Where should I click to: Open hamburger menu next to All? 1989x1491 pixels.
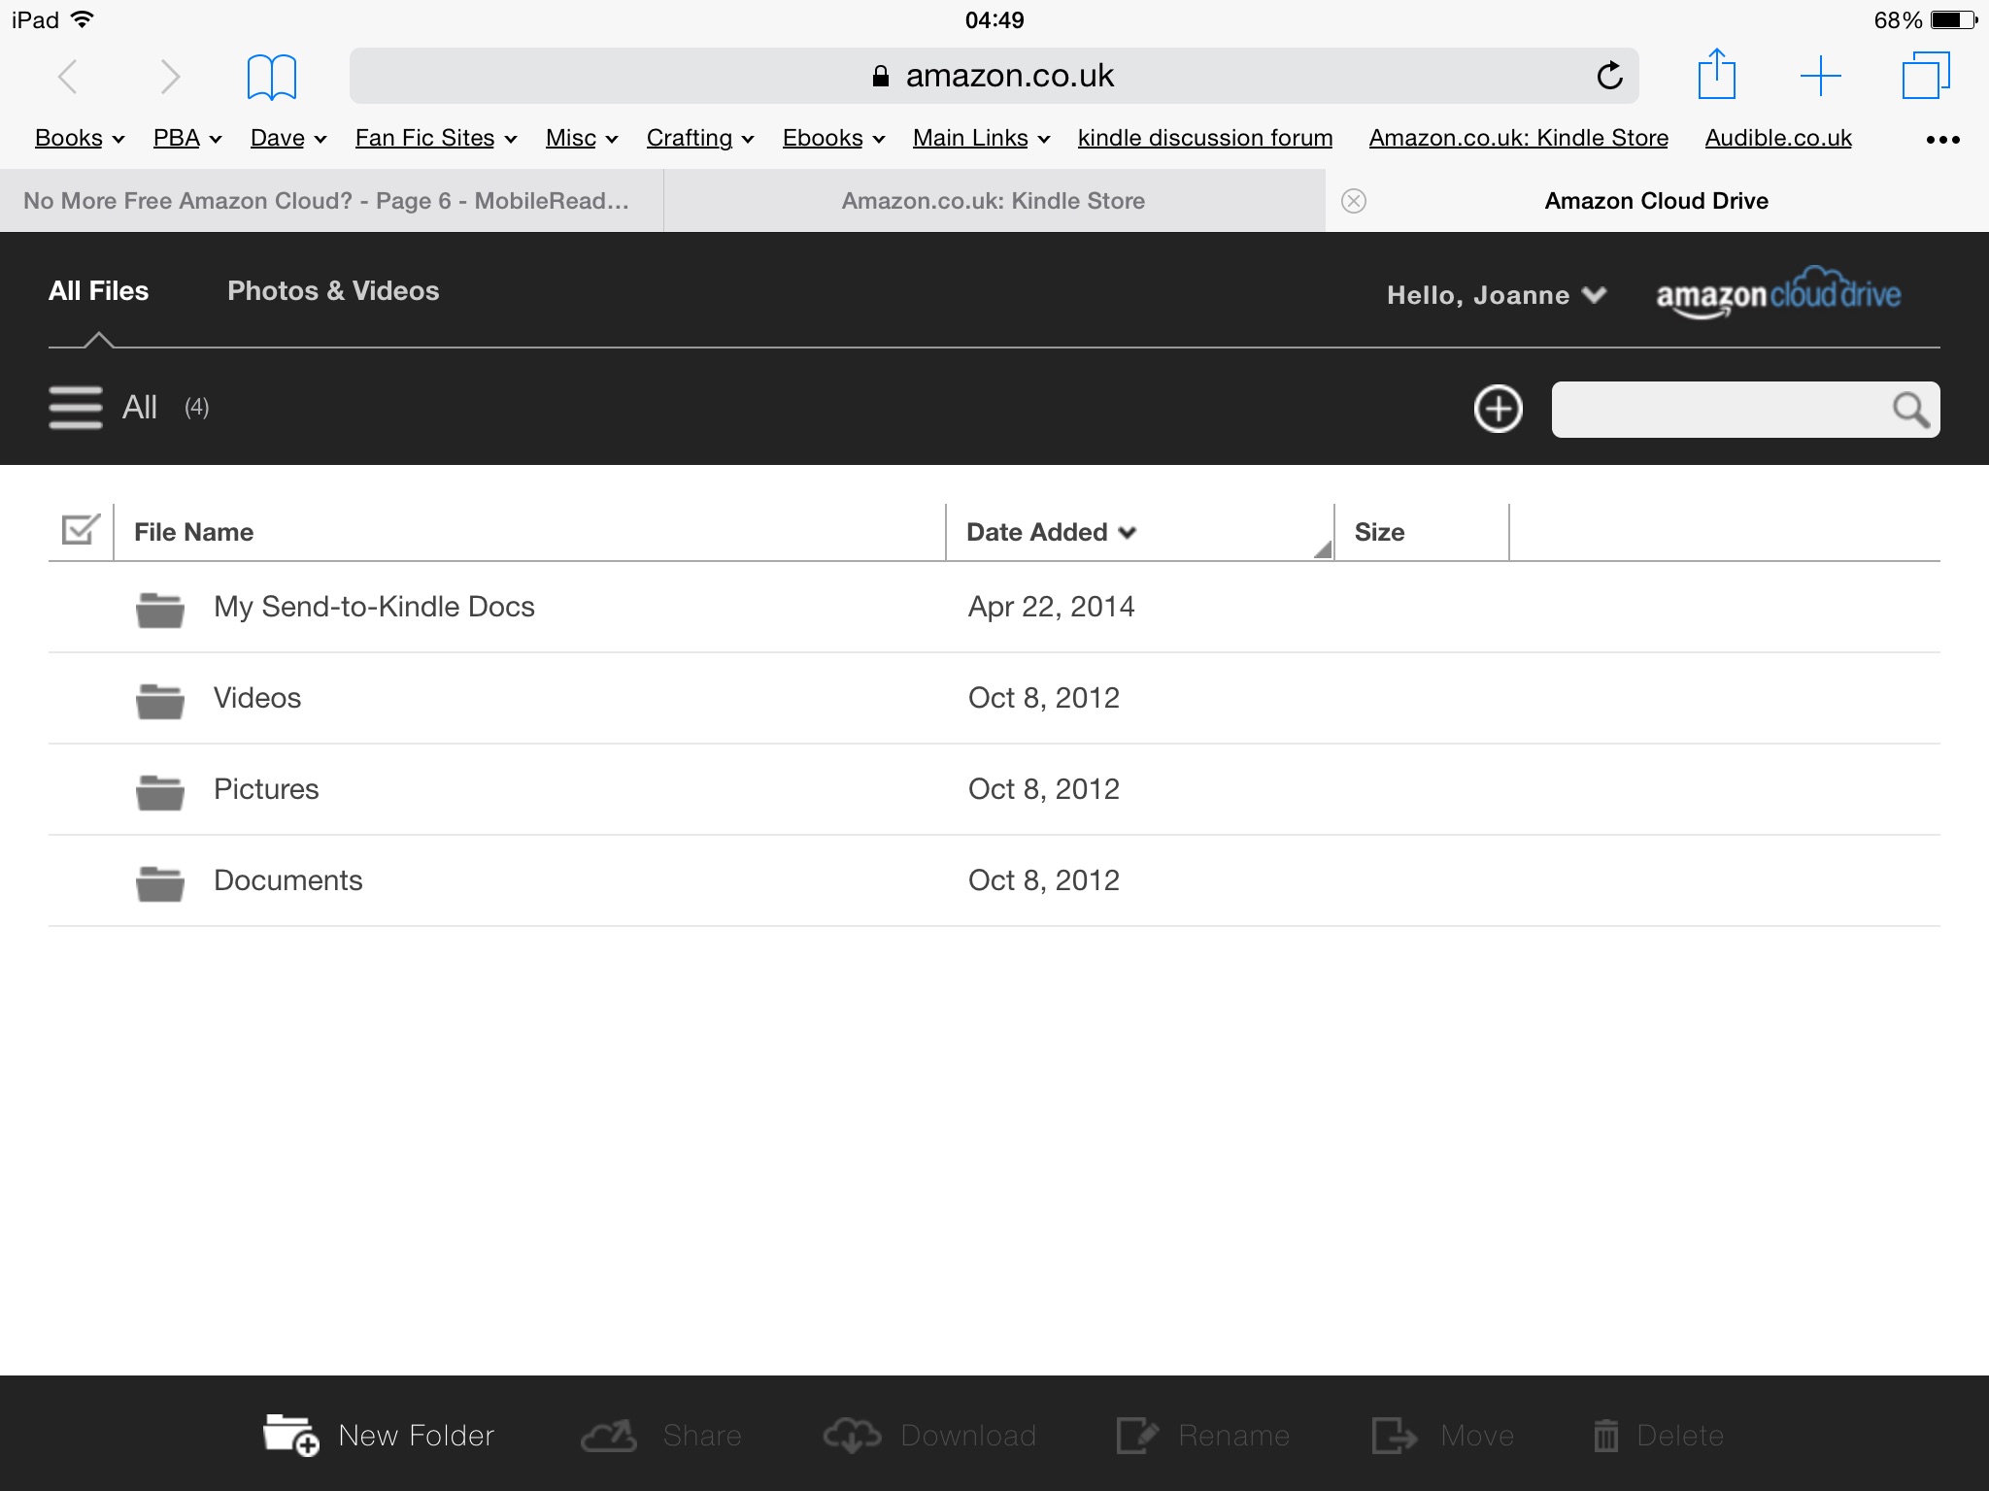pyautogui.click(x=76, y=408)
